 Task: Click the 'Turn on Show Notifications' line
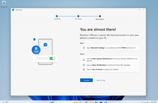(108, 65)
